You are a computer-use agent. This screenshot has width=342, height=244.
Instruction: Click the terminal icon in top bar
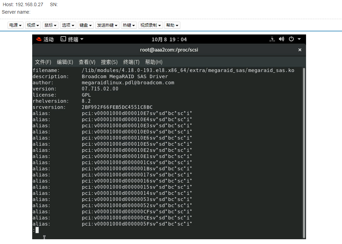[63, 39]
